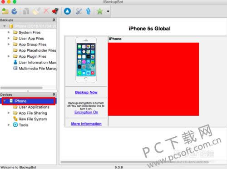The width and height of the screenshot is (227, 169).
Task: Click the Multimedia File Manager picture icon
Action: coord(15,68)
